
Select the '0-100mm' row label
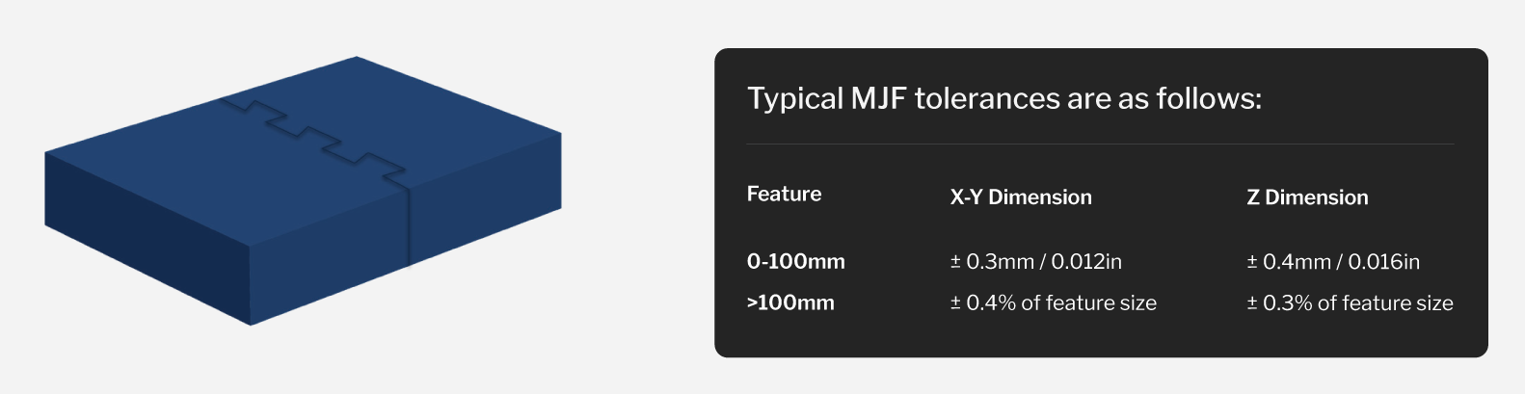click(795, 261)
